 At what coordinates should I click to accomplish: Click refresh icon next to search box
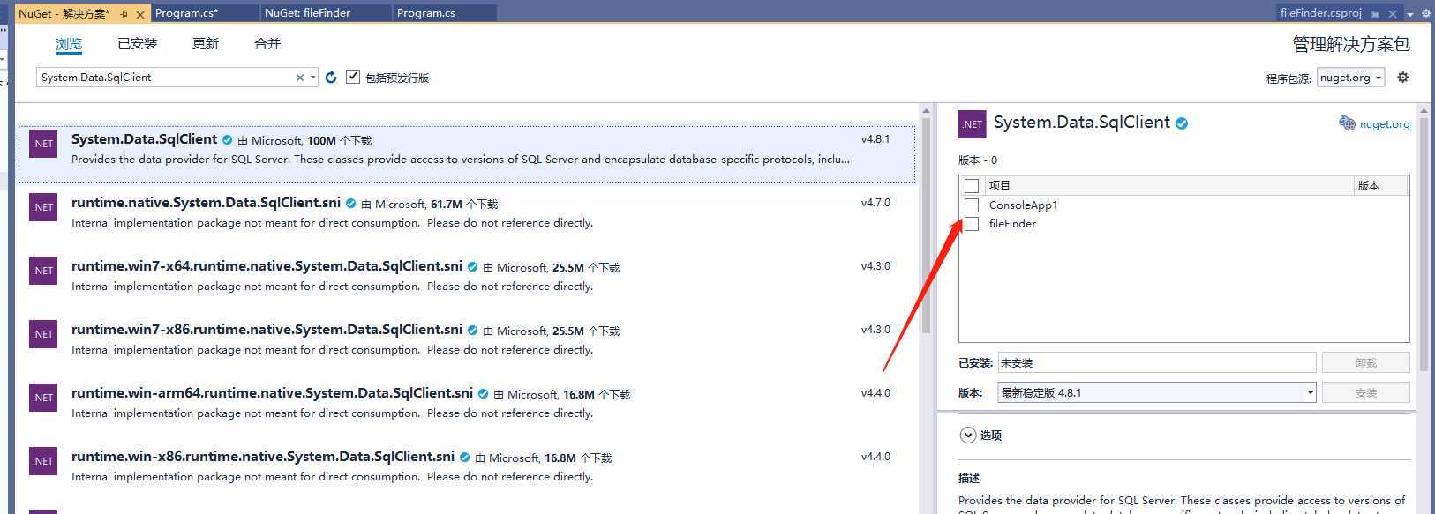click(331, 78)
